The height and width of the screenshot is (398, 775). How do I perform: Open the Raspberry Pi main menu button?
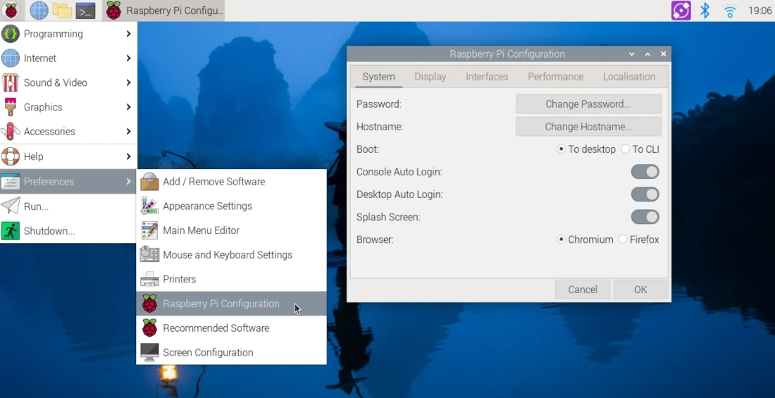pos(11,10)
